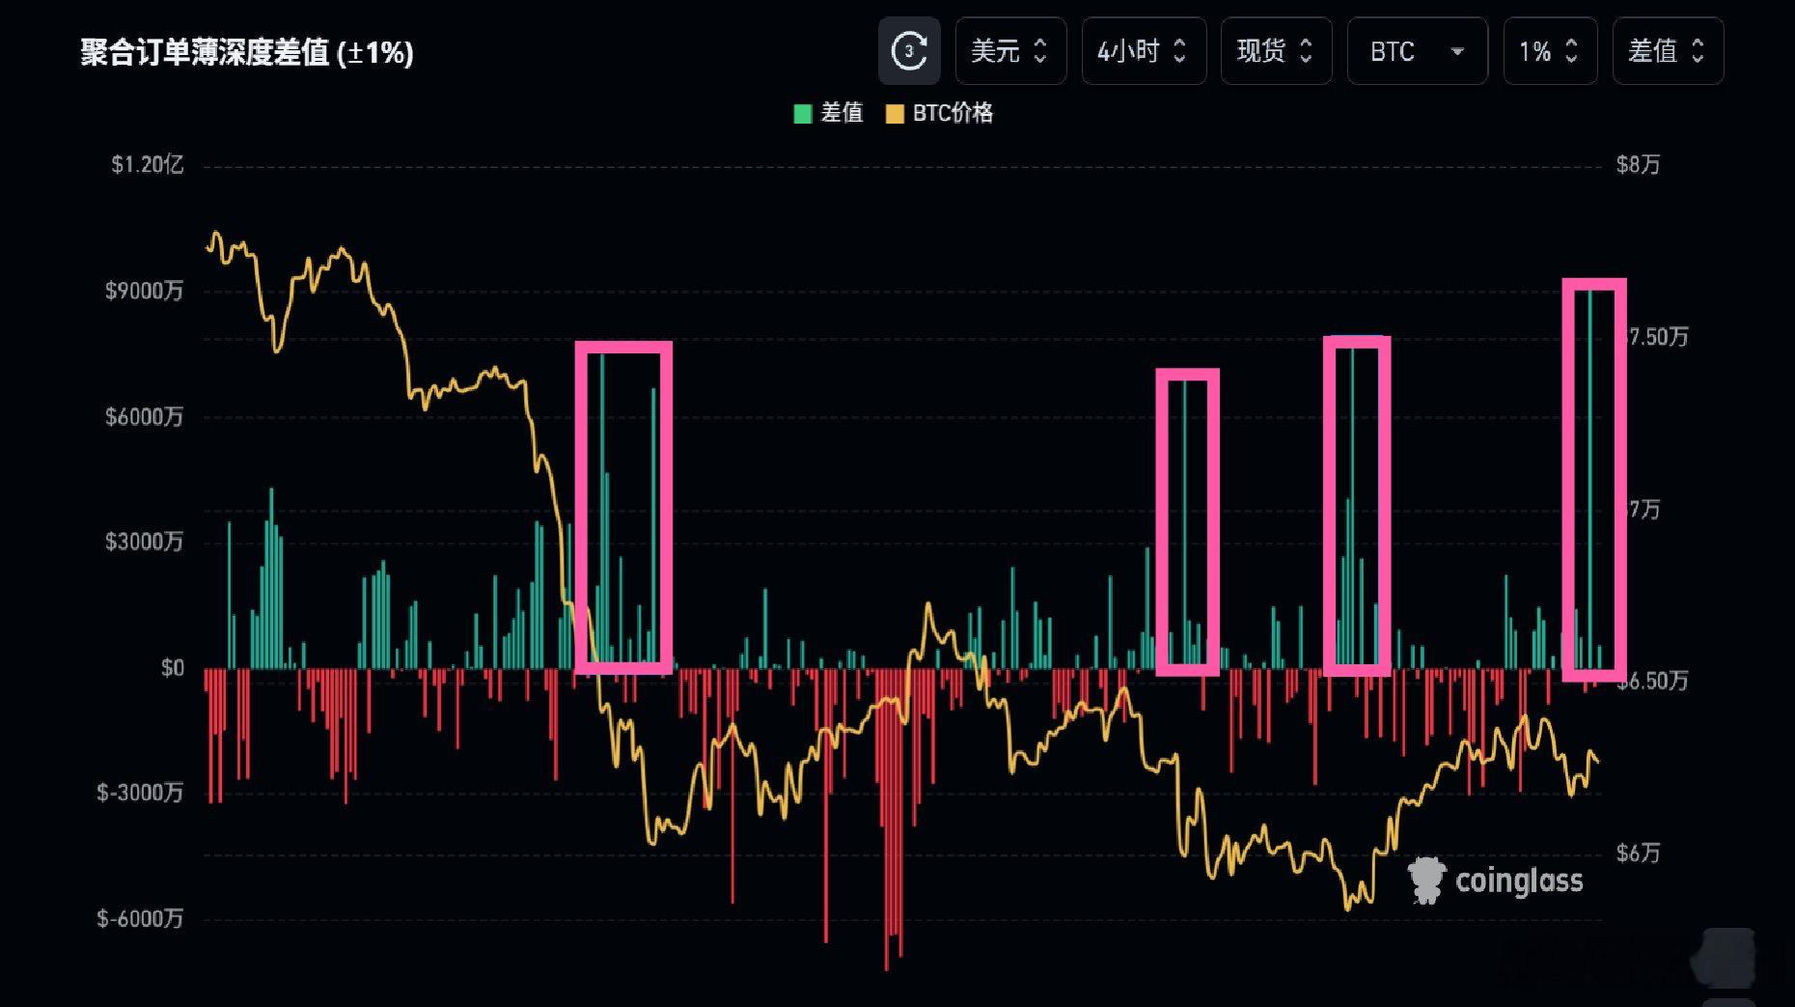1795x1007 pixels.
Task: Open the 1% depth range dropdown
Action: coord(1550,51)
